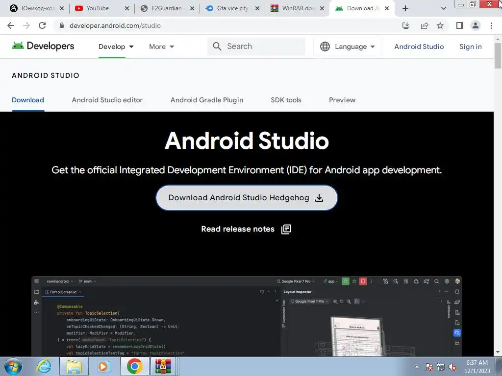This screenshot has width=502, height=376.
Task: Click the ANDROID STUDIO section heading
Action: click(46, 75)
